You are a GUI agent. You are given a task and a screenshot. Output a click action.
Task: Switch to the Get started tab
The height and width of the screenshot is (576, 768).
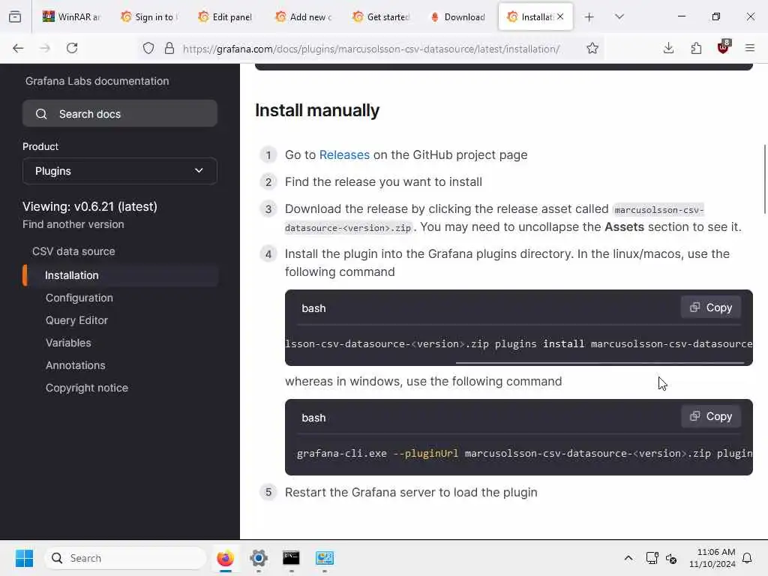click(x=381, y=16)
